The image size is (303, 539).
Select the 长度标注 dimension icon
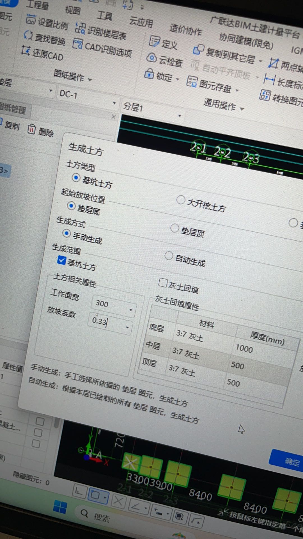click(x=269, y=79)
